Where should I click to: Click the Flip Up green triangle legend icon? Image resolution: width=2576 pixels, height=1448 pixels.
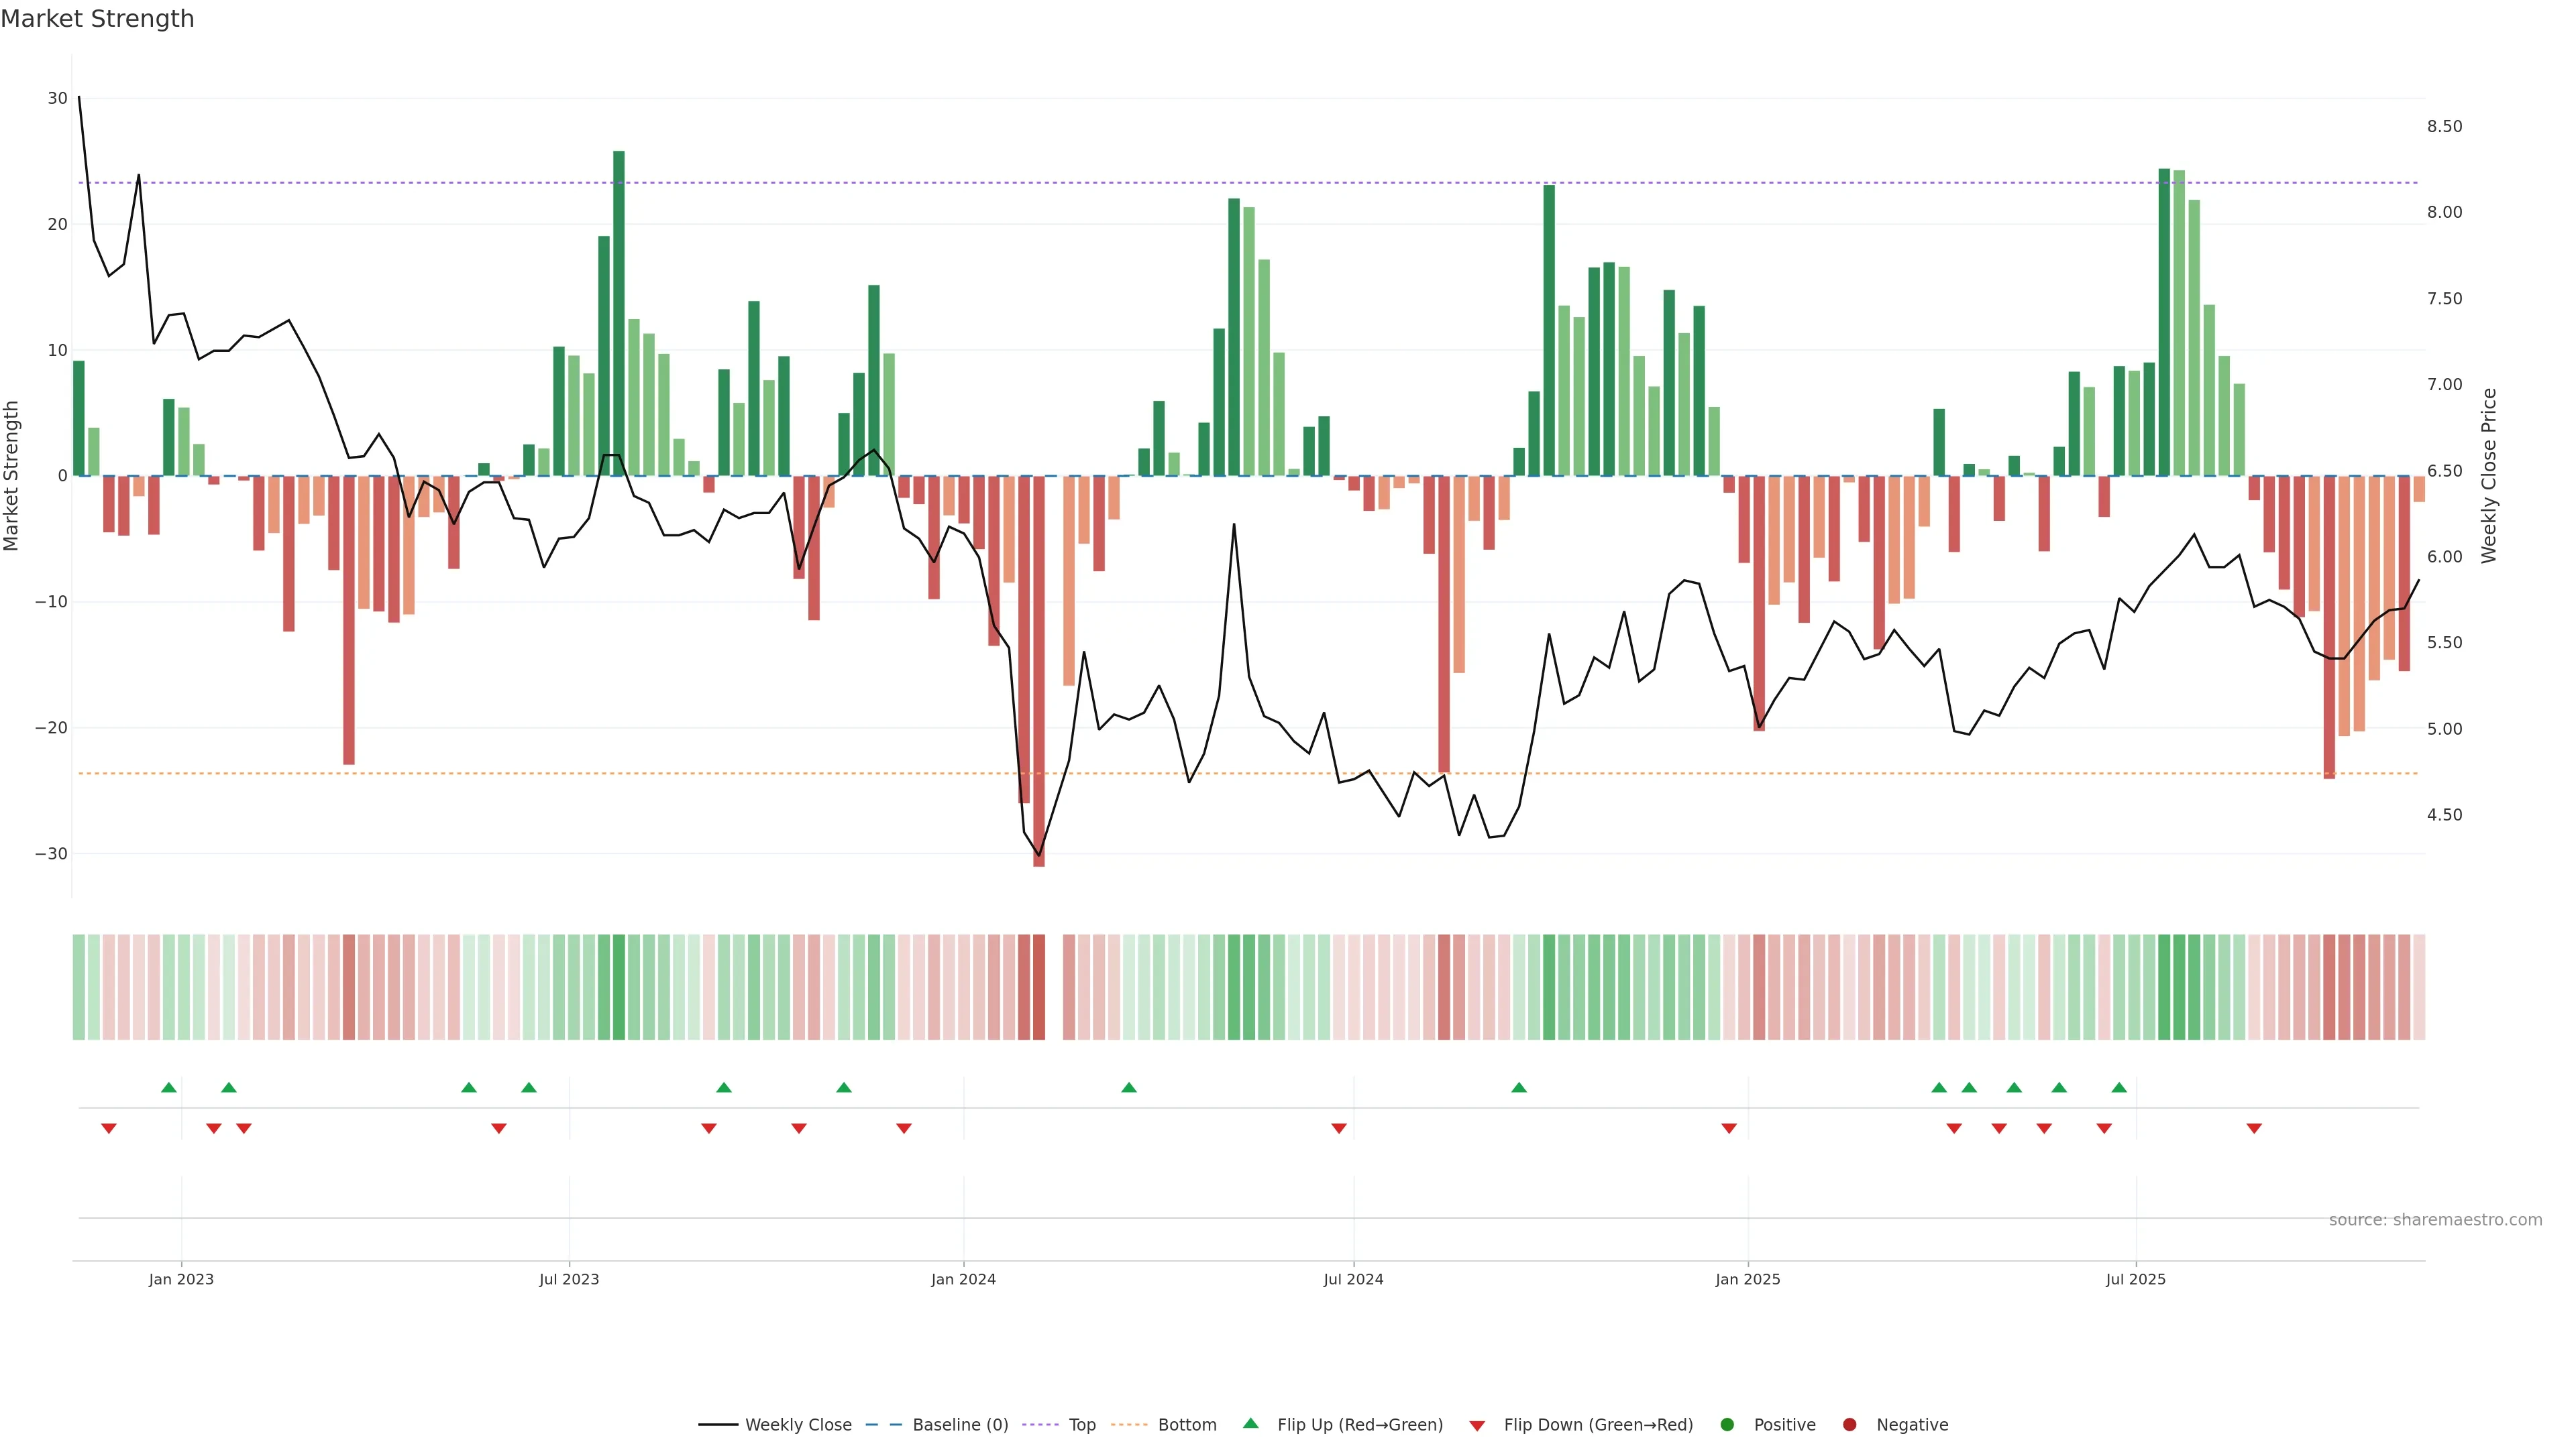tap(1250, 1423)
